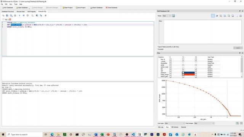Click New Database toolbar button
This screenshot has height=137, width=244.
point(8,8)
